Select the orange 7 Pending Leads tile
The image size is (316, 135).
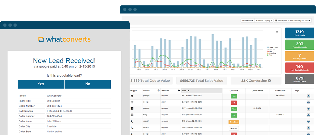coord(300,56)
